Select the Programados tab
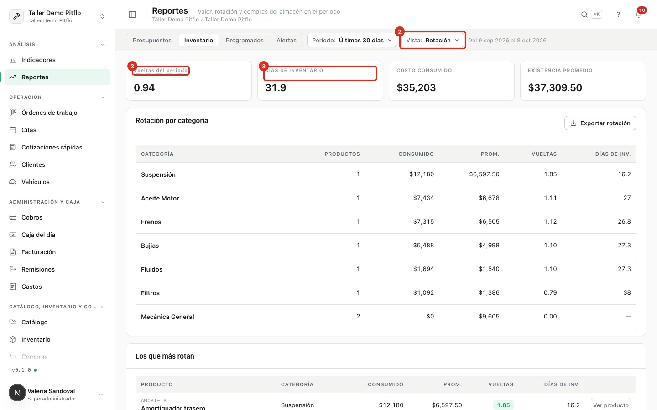 [x=245, y=40]
